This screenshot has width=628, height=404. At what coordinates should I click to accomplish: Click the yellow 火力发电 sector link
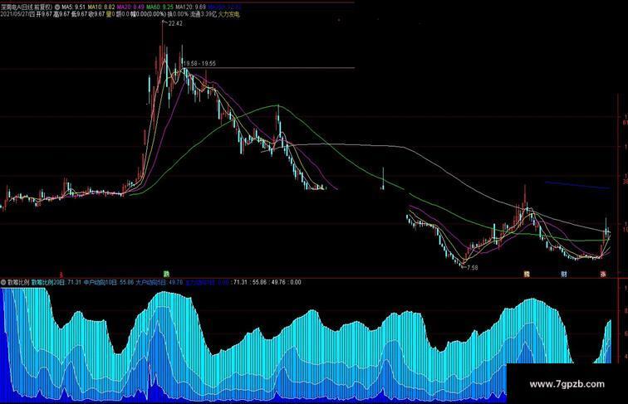pos(228,14)
